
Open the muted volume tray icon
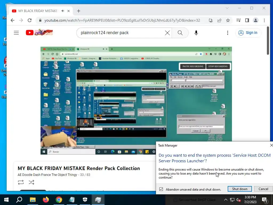tap(239, 200)
